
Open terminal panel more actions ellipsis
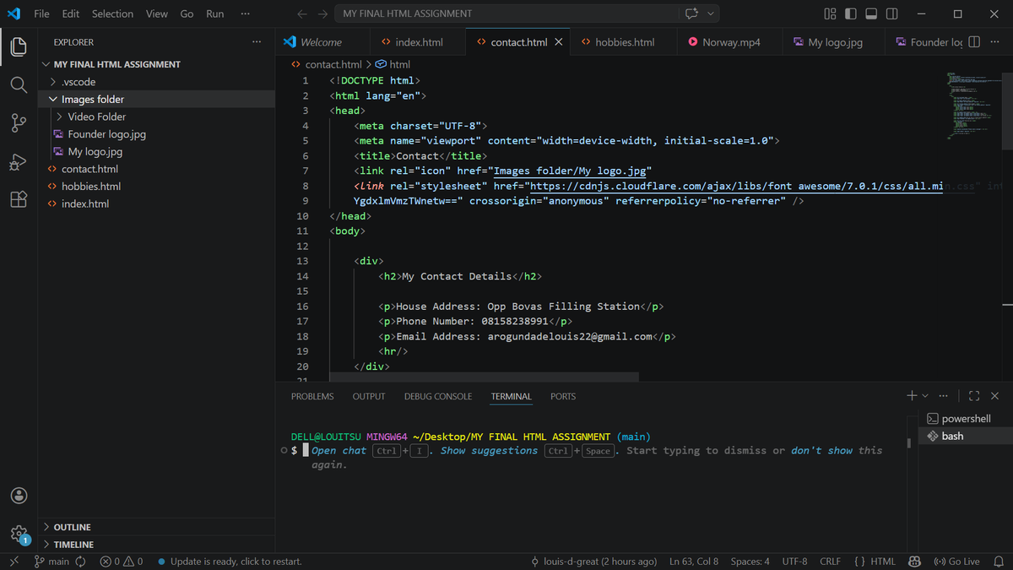coord(943,396)
